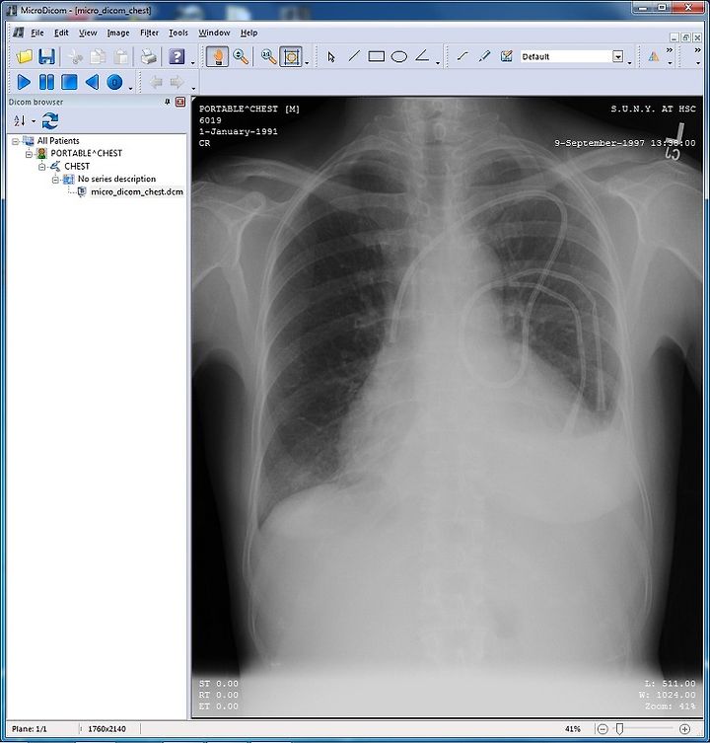Pause the image playback
The image size is (710, 743).
tap(46, 83)
